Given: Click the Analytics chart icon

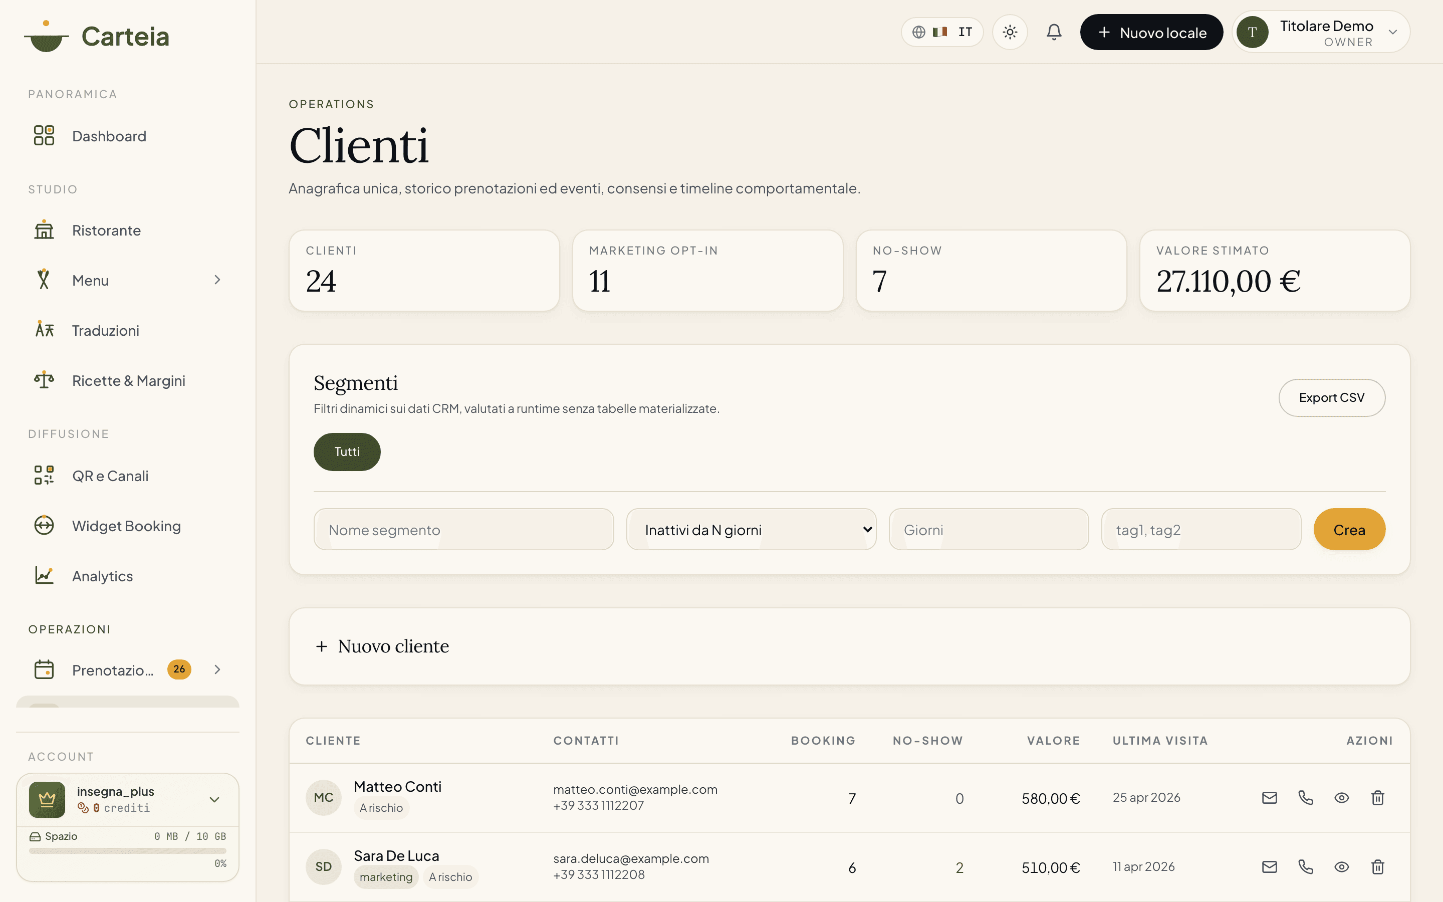Looking at the screenshot, I should click(44, 576).
